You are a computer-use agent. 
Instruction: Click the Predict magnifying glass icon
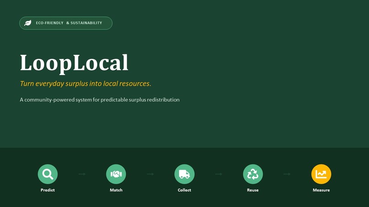point(48,174)
